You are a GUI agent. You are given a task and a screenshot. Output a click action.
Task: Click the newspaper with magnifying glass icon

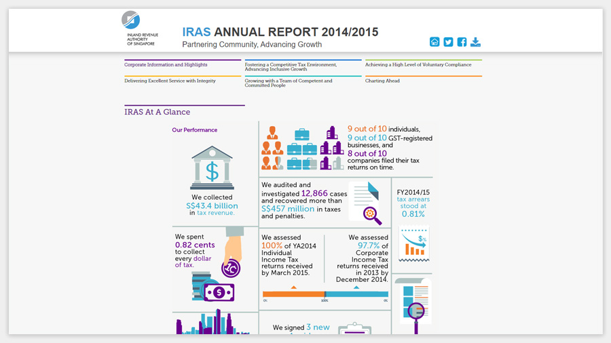pyautogui.click(x=414, y=306)
